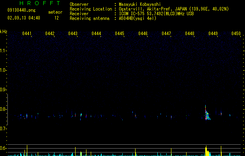Viewport: 245px width, 156px height.
Task: Select the ICOM IC-575 receiver text
Action: (156, 14)
